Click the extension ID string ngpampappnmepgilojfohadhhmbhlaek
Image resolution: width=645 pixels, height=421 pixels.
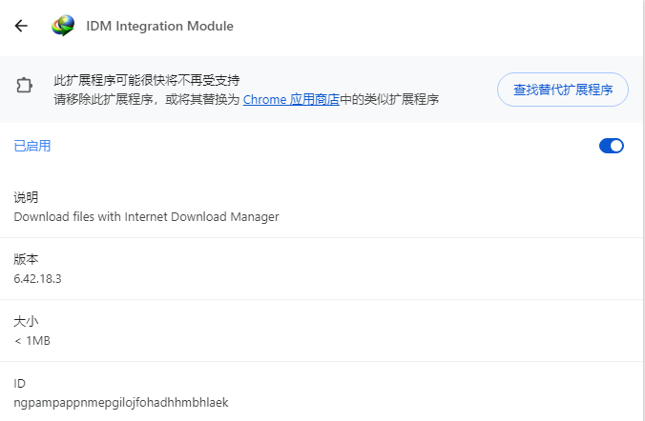tap(121, 403)
